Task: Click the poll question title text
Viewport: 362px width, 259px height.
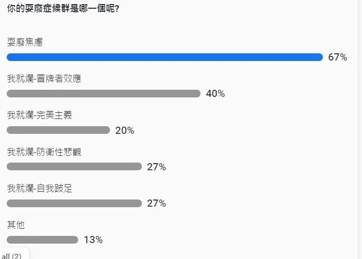Action: [x=64, y=10]
